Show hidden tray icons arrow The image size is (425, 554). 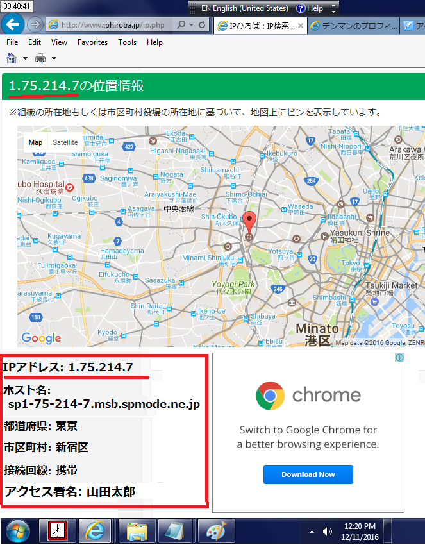[312, 532]
